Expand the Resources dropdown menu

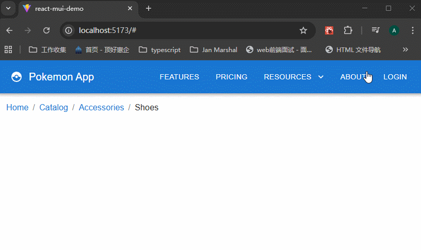pos(294,77)
